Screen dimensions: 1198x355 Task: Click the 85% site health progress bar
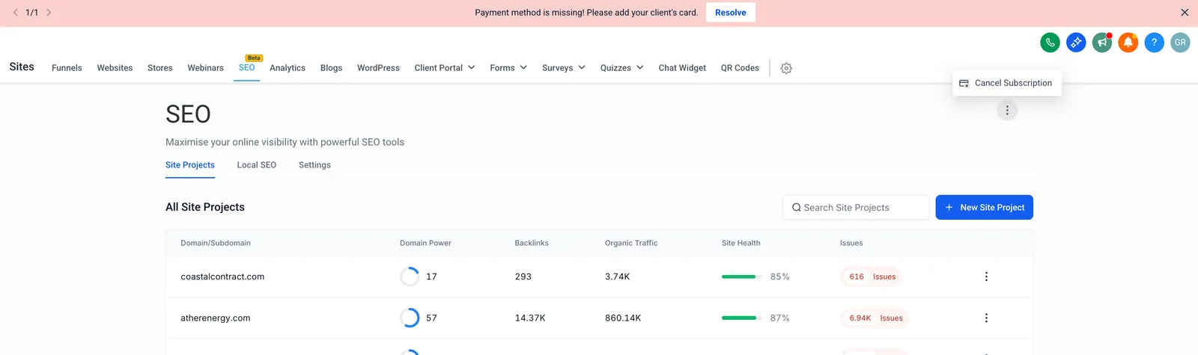(741, 277)
